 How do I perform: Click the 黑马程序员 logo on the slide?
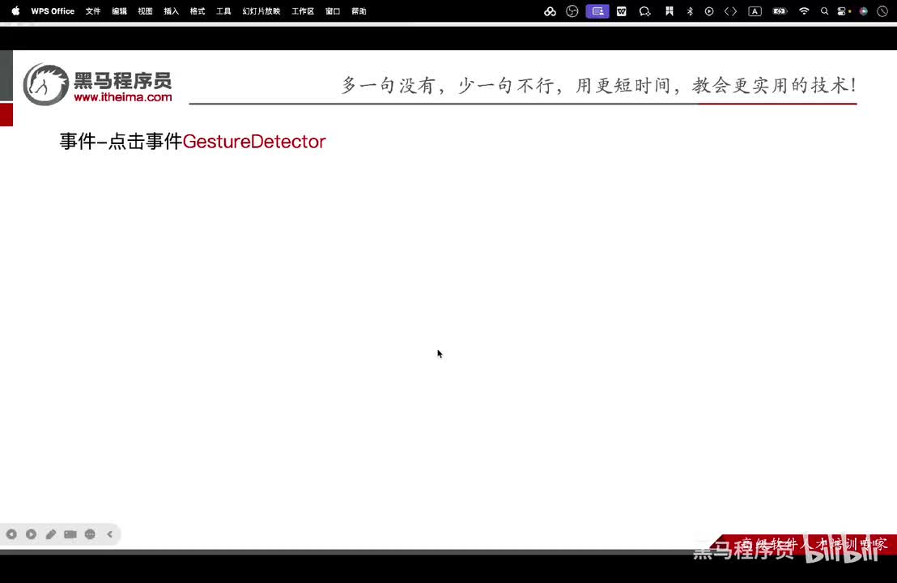coord(97,85)
